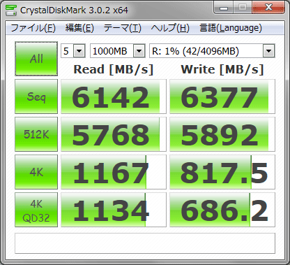Screen dimensions: 290x265
Task: Select the 4K read result 1167
Action: [x=114, y=172]
